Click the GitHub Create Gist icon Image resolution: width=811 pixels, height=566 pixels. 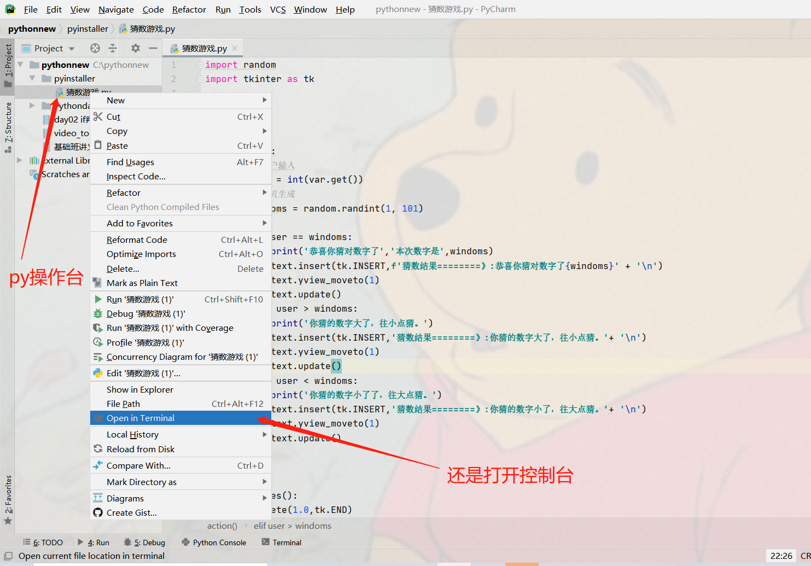[98, 512]
